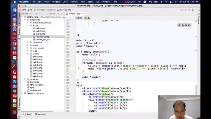This screenshot has height=119, width=211.
Task: Click the Sublime Text icon in the Dock
Action: pos(15,34)
